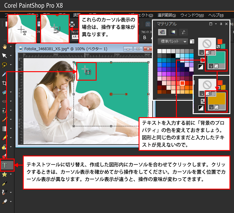234x213 pixels.
Task: Click the font name box showing AR
Action: point(75,37)
